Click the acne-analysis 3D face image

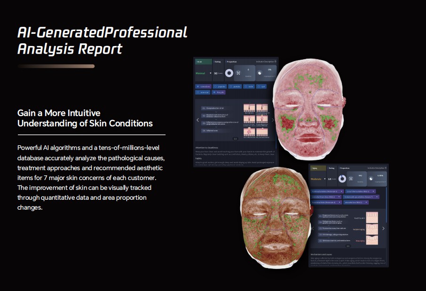(x=308, y=109)
